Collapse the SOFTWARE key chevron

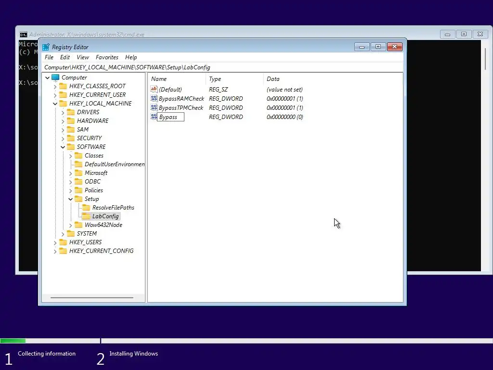63,147
